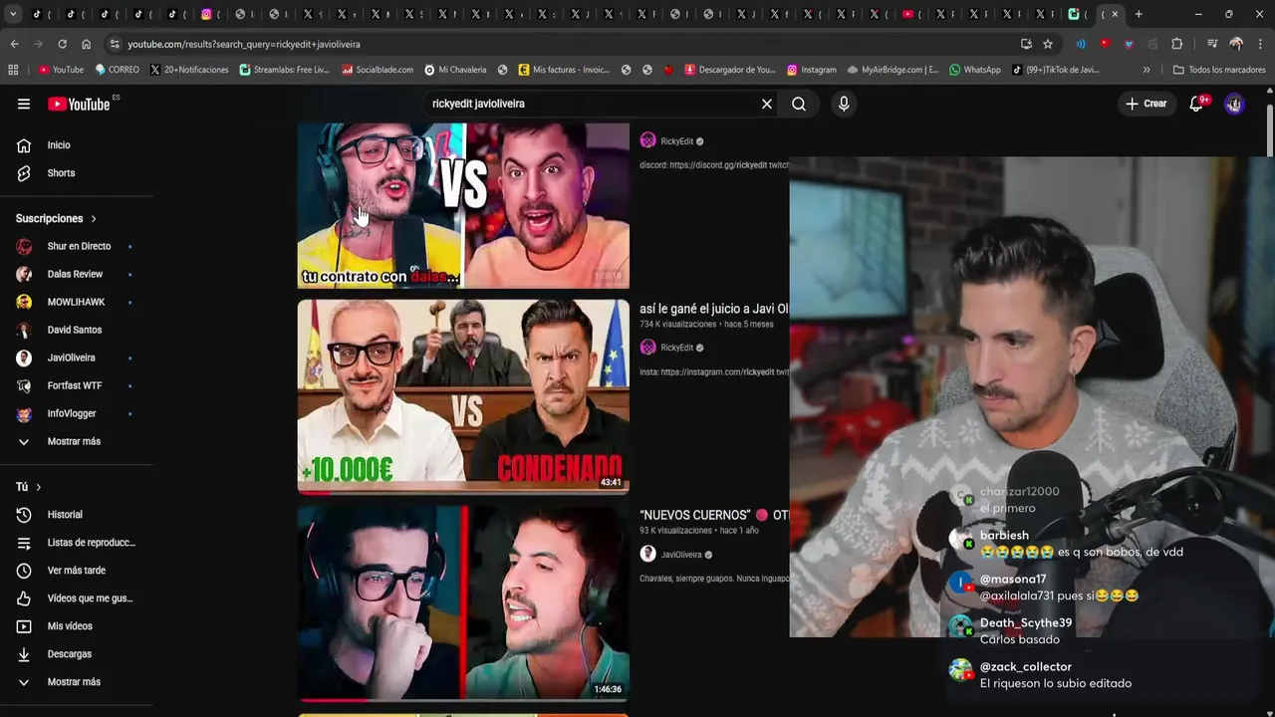Open the tab search dropdown arrow

click(x=12, y=14)
